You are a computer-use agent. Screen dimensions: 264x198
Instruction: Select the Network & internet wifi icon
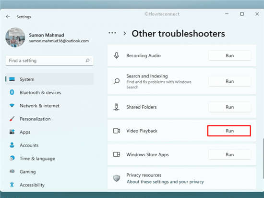coord(12,105)
